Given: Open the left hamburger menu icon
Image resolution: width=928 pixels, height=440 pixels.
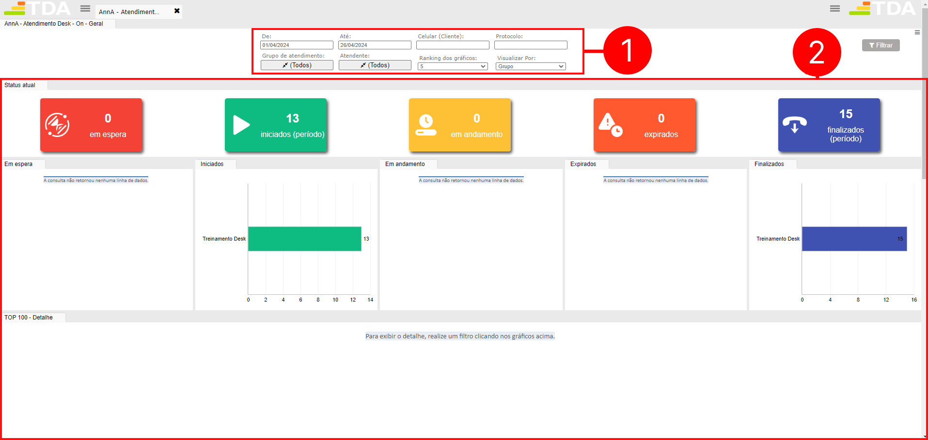Looking at the screenshot, I should coord(85,8).
